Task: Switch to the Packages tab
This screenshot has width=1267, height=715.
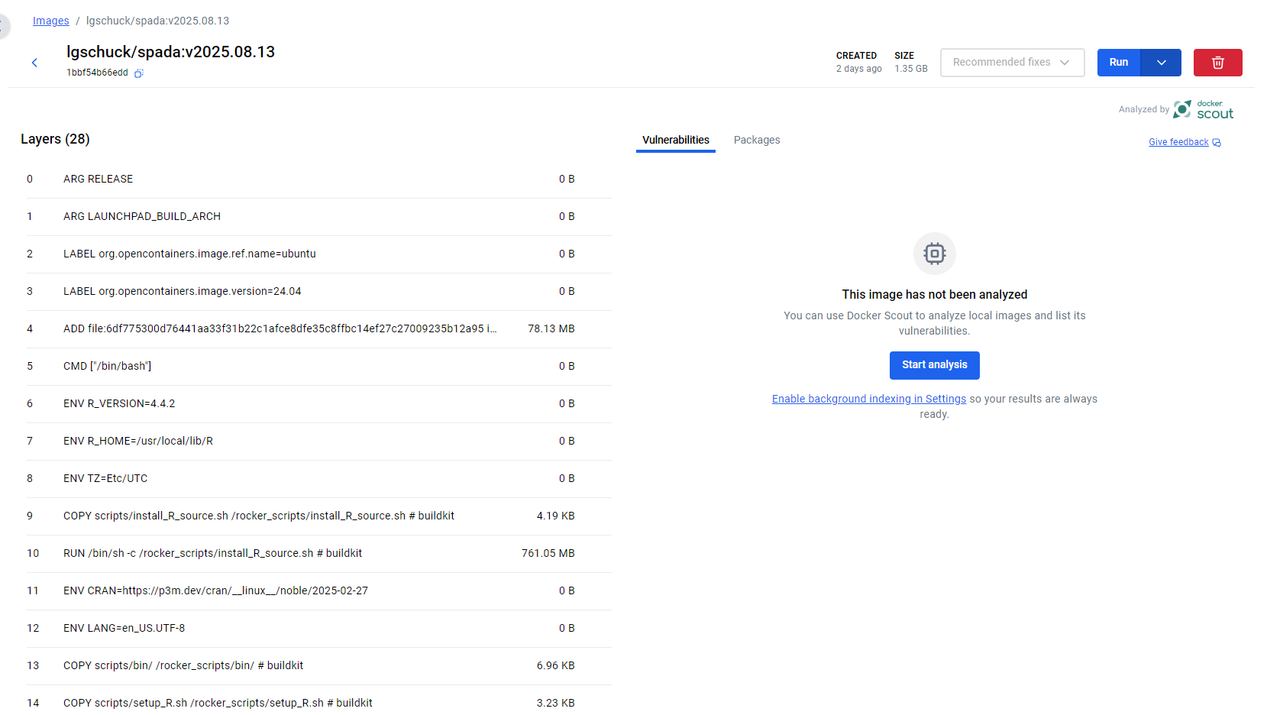Action: [756, 140]
